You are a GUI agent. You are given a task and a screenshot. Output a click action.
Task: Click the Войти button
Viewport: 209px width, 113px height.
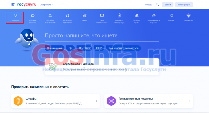(168, 5)
